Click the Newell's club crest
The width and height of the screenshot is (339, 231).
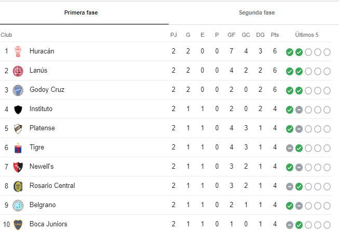coord(18,167)
